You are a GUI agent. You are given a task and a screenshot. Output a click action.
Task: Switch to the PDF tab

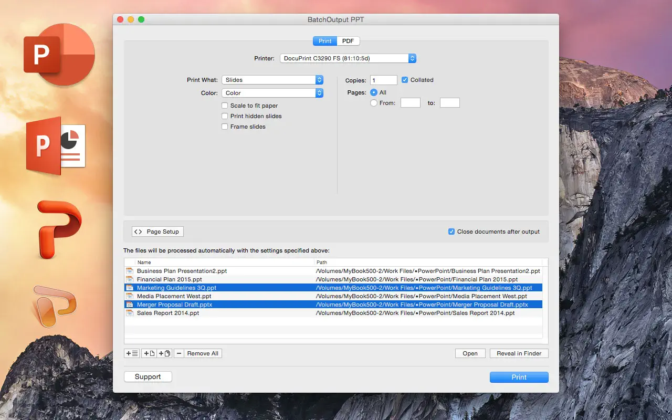tap(348, 41)
